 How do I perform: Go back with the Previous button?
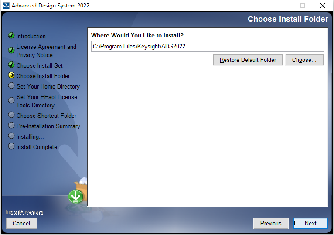click(271, 223)
